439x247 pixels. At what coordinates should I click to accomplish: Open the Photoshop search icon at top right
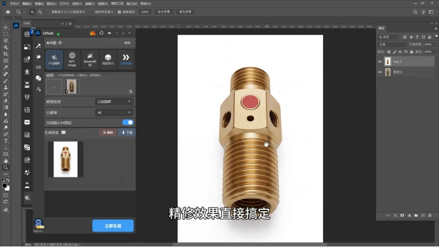(x=415, y=12)
